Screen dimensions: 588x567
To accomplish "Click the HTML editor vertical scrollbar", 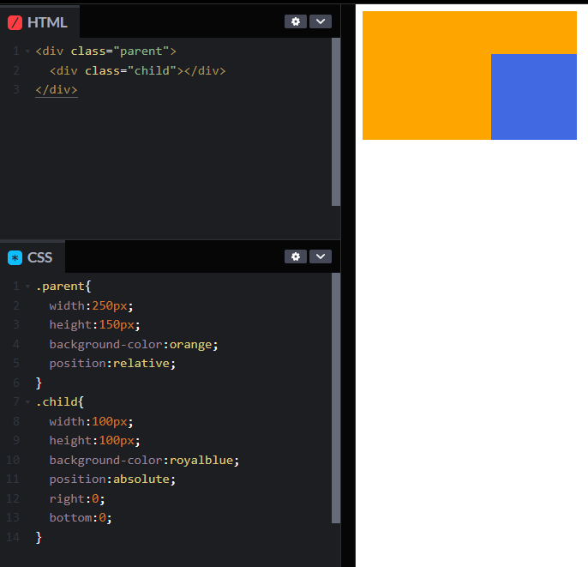I will click(x=336, y=122).
